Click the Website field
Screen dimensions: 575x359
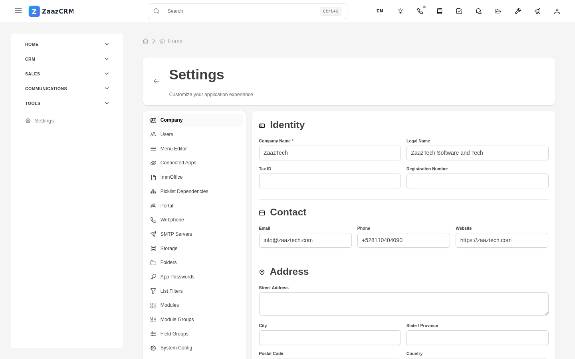[502, 240]
